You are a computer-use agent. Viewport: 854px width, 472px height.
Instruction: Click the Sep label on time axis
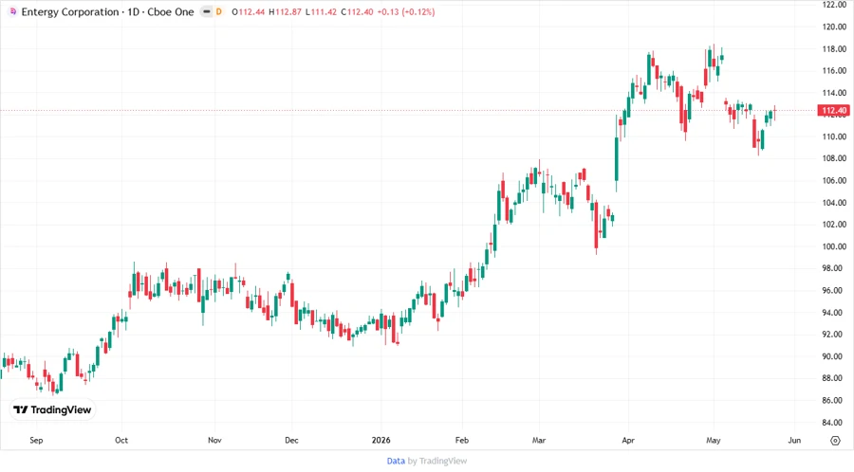[36, 441]
